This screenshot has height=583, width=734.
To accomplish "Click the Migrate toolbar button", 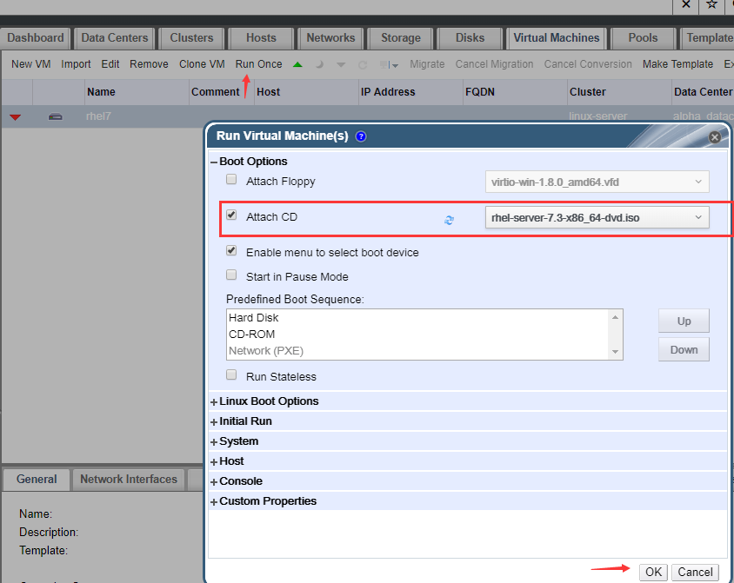I will coord(427,64).
